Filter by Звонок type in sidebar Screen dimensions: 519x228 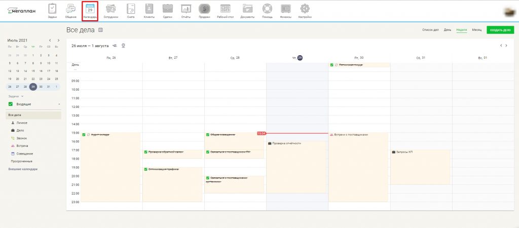point(22,138)
